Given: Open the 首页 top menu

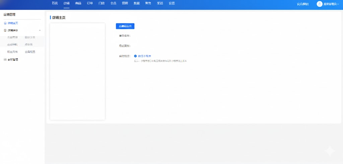Looking at the screenshot, I should (55, 3).
